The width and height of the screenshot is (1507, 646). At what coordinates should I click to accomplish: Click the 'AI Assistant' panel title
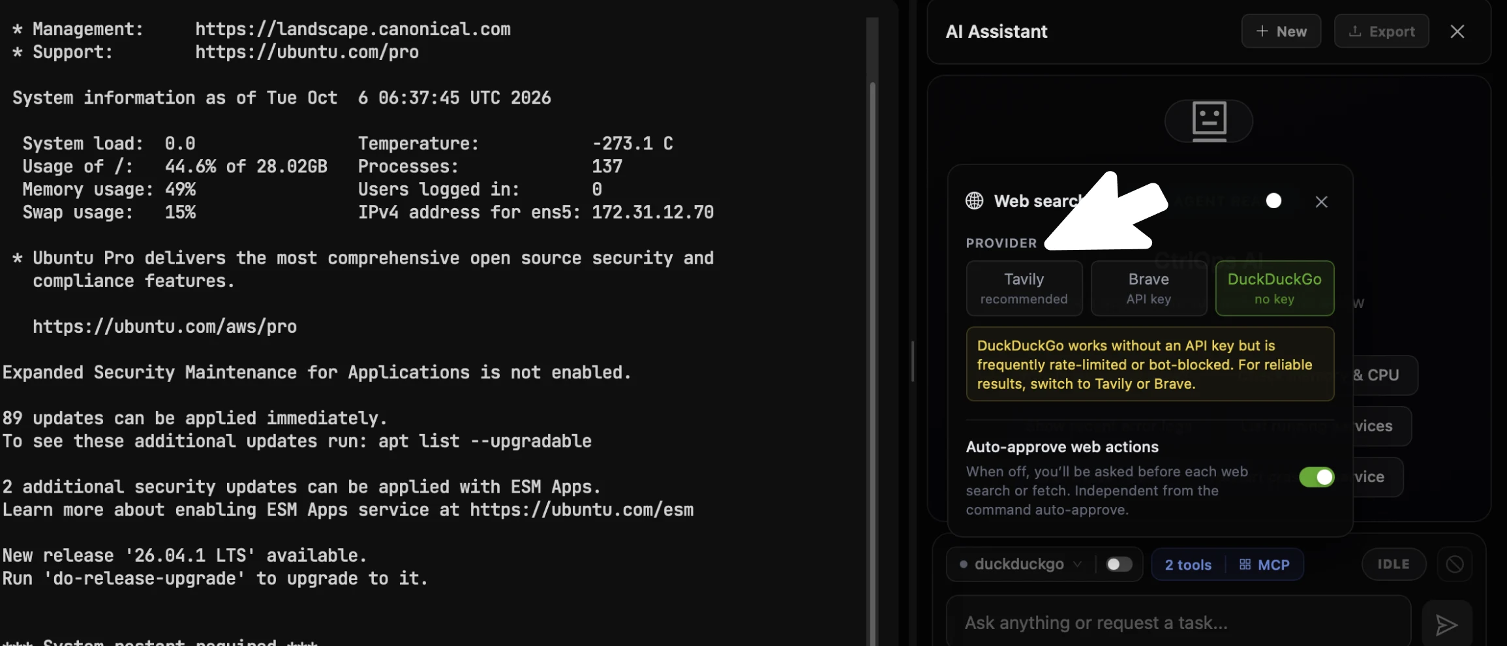pyautogui.click(x=996, y=31)
